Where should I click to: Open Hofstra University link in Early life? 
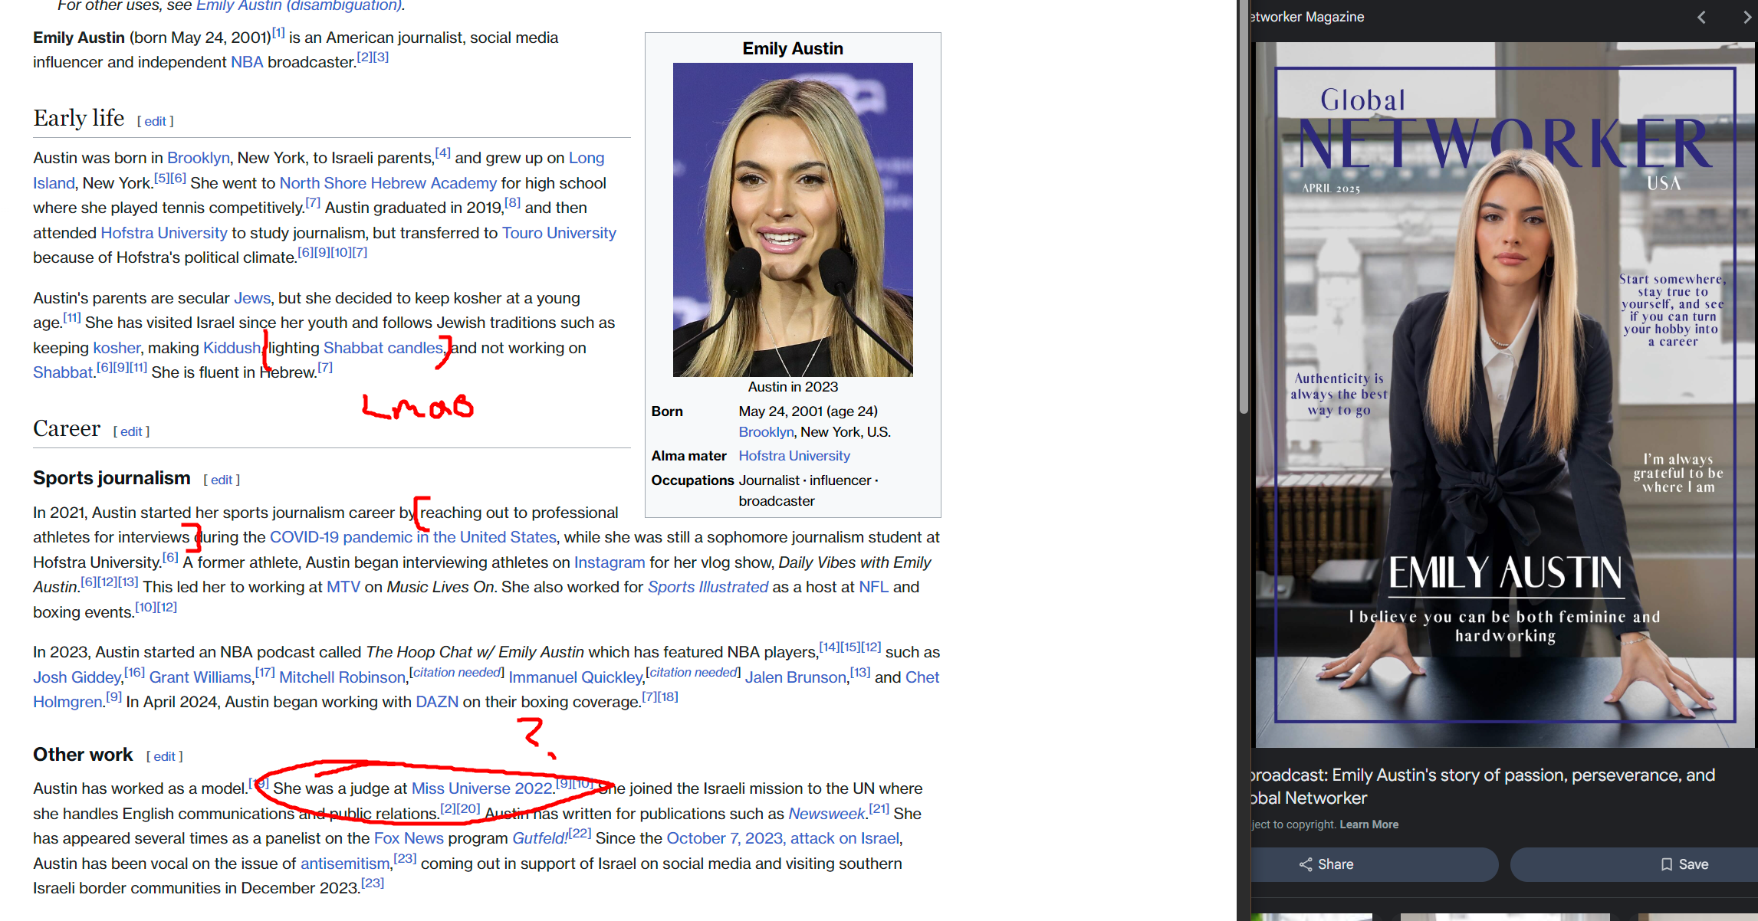click(x=164, y=233)
